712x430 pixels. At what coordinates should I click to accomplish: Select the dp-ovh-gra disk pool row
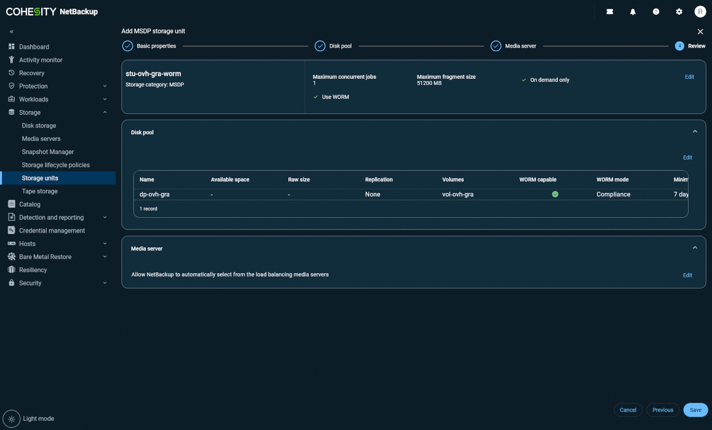pos(154,194)
